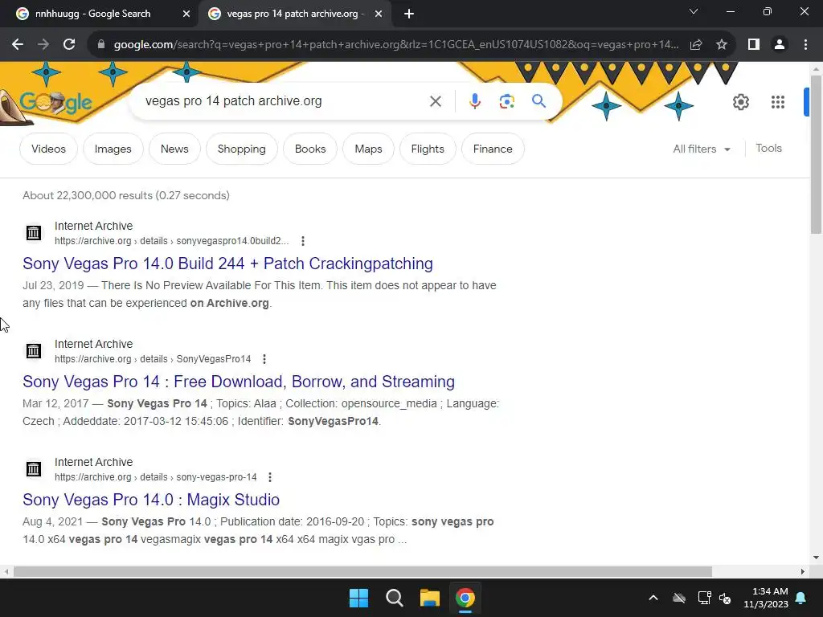
Task: Filter results by Finance
Action: pos(493,149)
